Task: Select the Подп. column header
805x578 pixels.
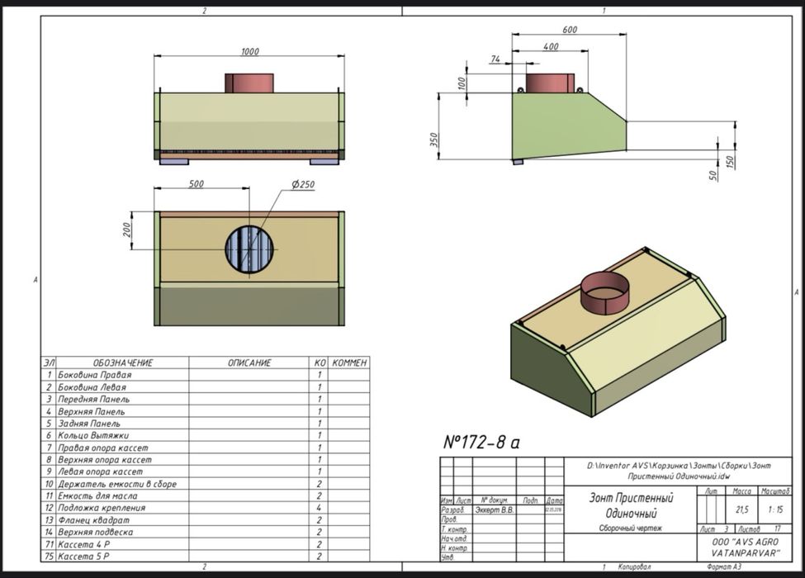Action: coord(530,500)
